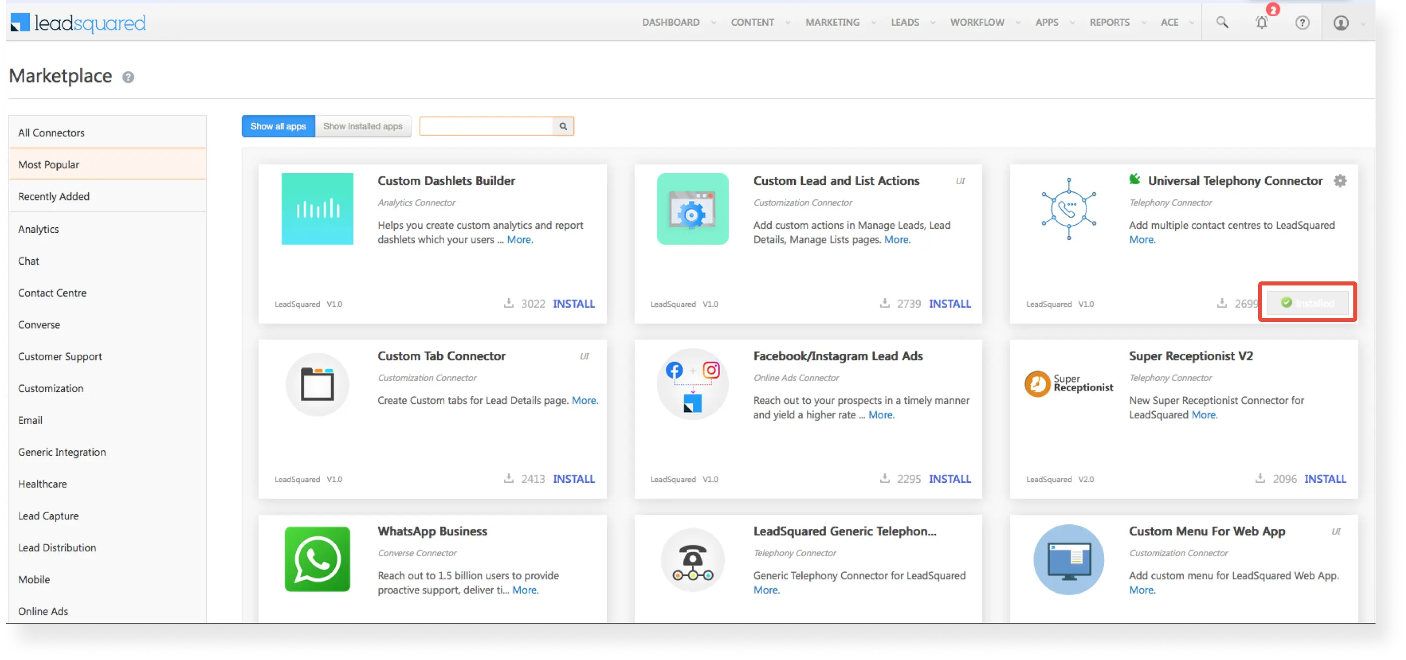Open the global search magnifier icon

(1222, 22)
